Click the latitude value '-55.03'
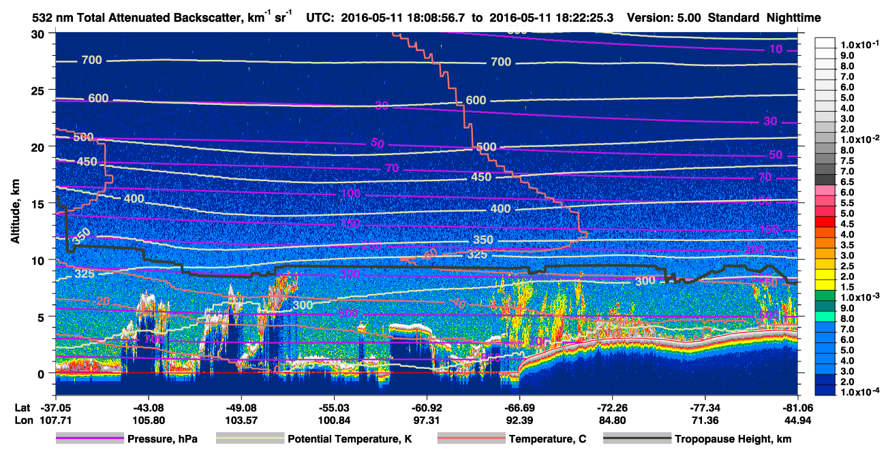 coord(333,406)
